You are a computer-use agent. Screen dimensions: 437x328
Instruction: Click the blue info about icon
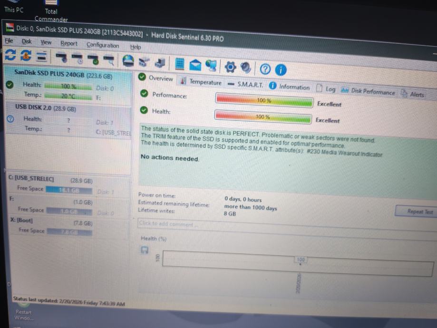click(x=281, y=70)
